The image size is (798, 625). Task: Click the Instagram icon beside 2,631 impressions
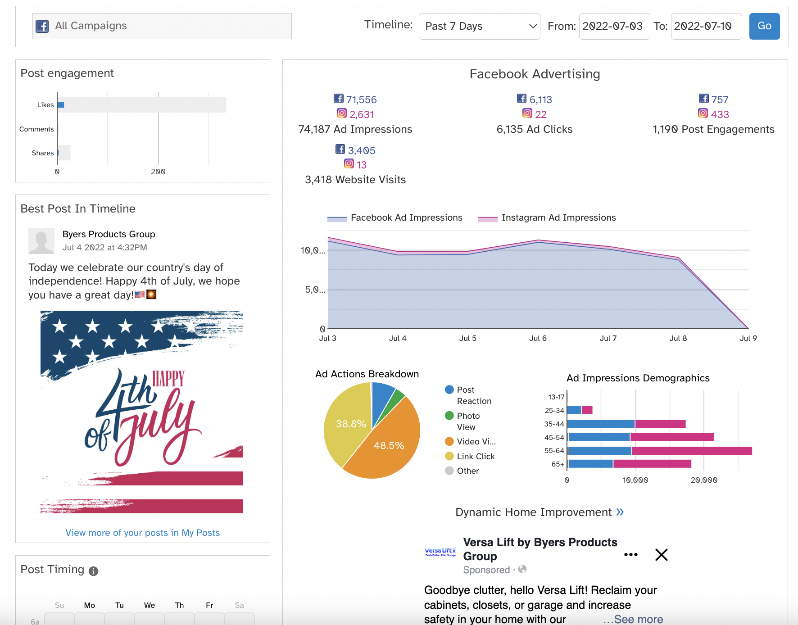(x=342, y=113)
